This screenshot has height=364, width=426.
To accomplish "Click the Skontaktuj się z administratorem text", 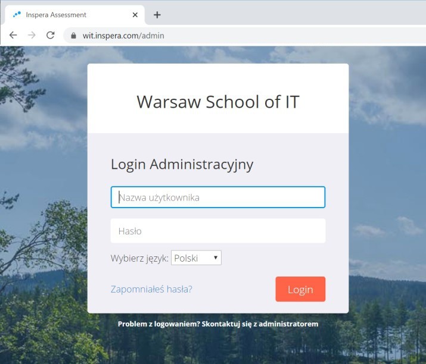I will coord(260,324).
